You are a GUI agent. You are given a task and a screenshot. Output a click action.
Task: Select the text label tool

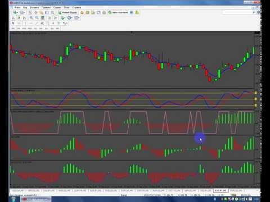[x=58, y=23]
